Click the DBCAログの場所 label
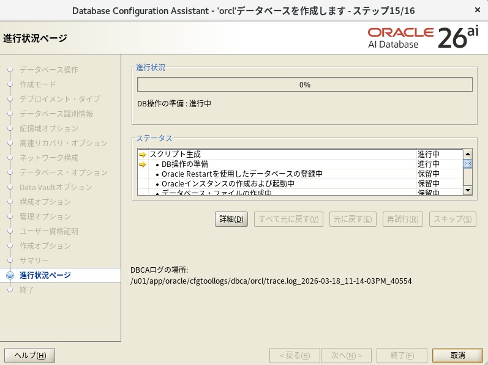Image resolution: width=488 pixels, height=365 pixels. click(x=159, y=270)
